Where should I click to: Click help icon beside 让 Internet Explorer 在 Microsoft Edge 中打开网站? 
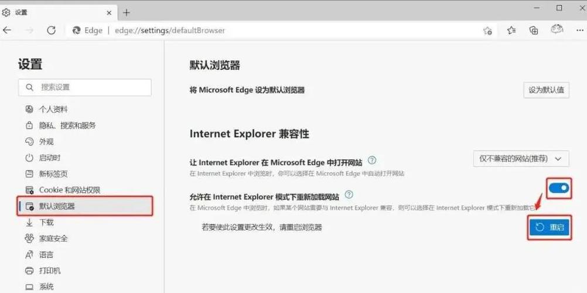coord(371,161)
